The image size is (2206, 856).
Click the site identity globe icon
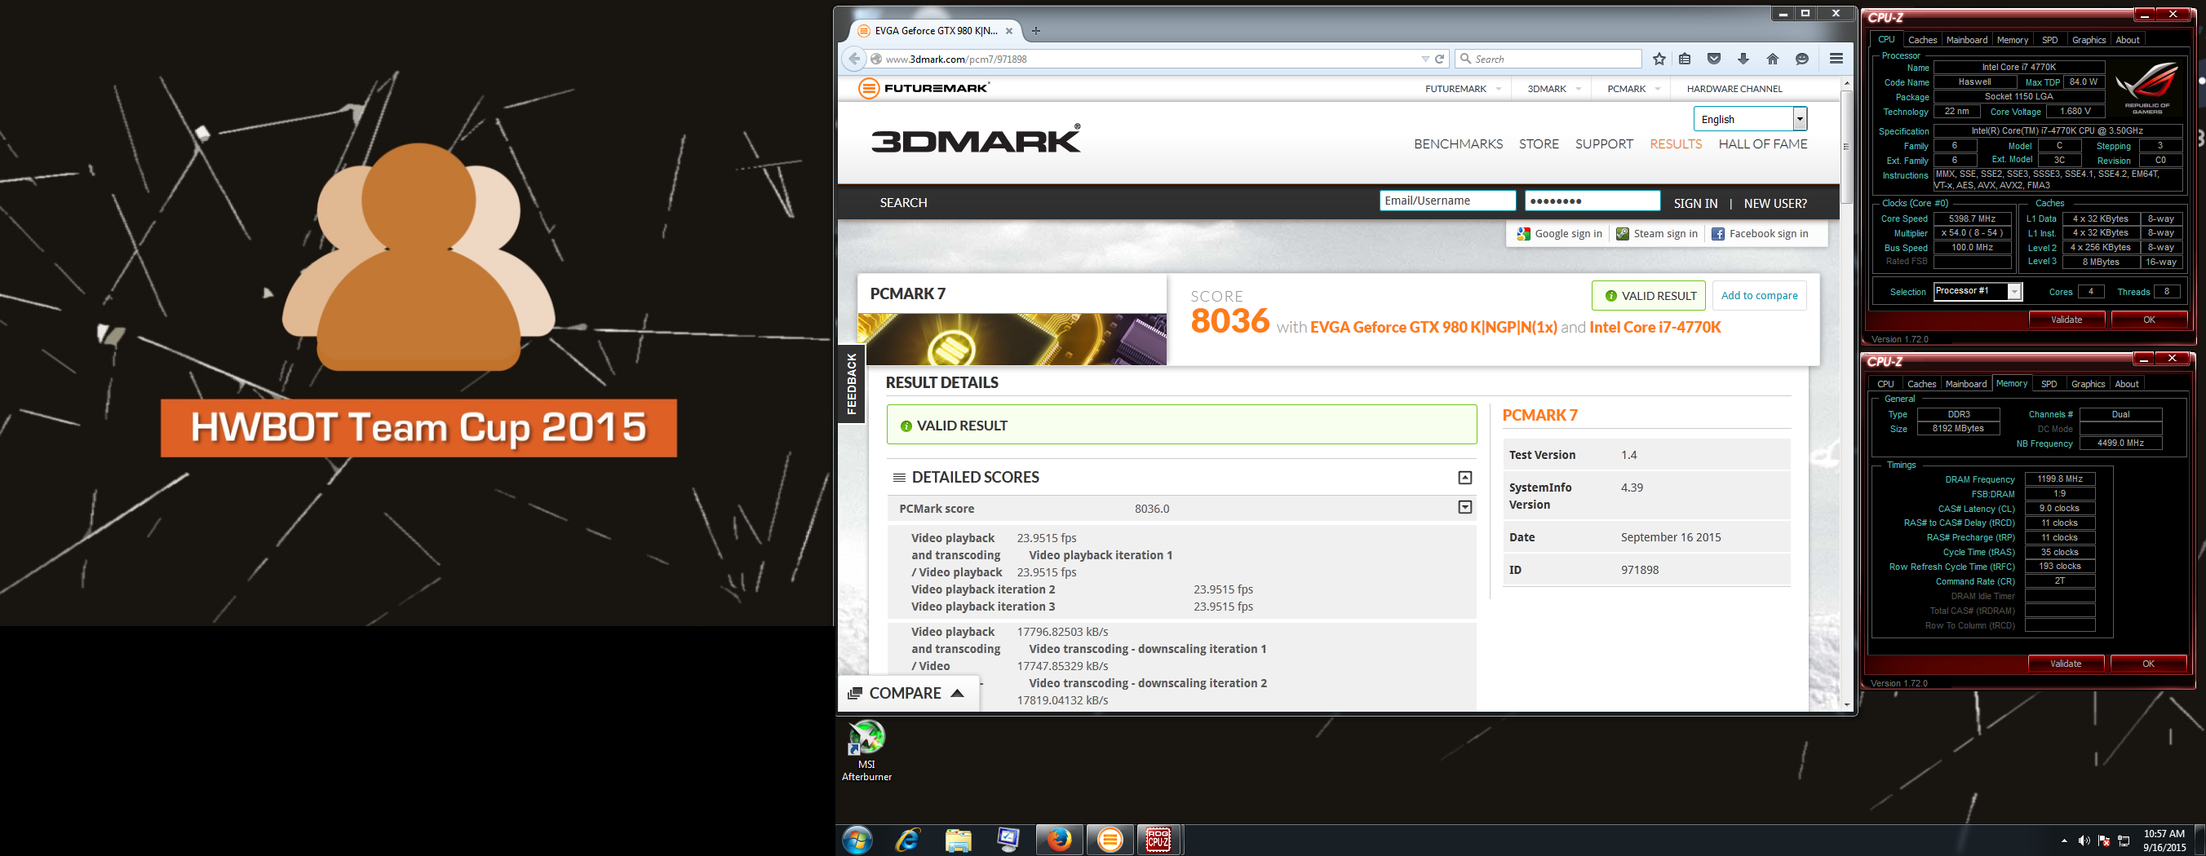click(x=875, y=59)
